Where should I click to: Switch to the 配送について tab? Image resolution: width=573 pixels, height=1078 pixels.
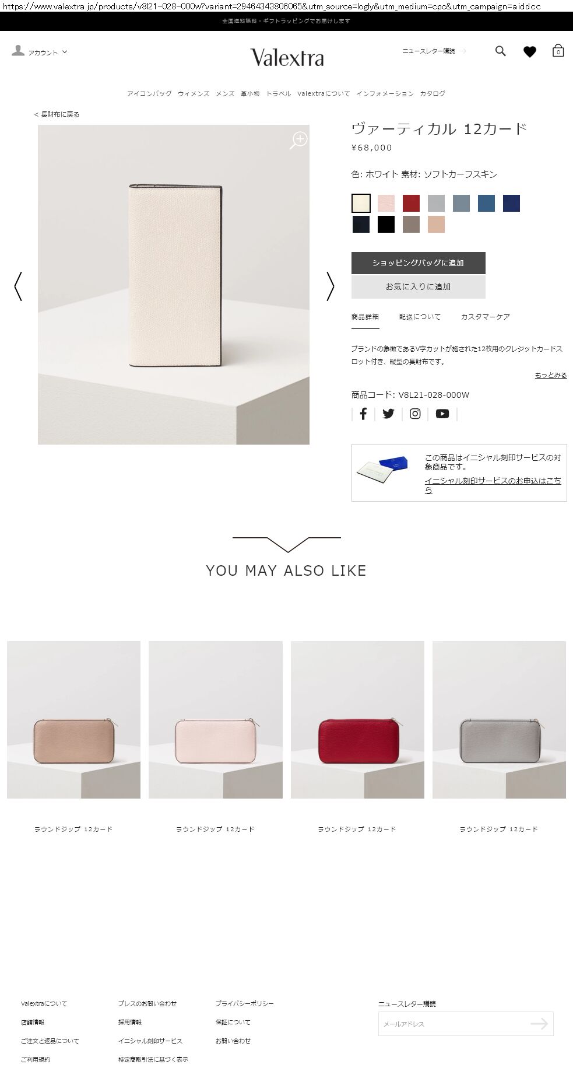420,317
